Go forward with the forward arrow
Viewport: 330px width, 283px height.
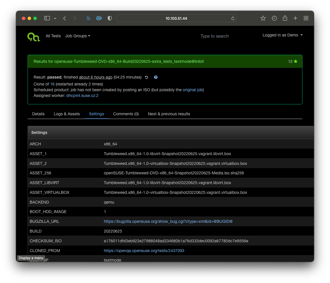pos(75,18)
